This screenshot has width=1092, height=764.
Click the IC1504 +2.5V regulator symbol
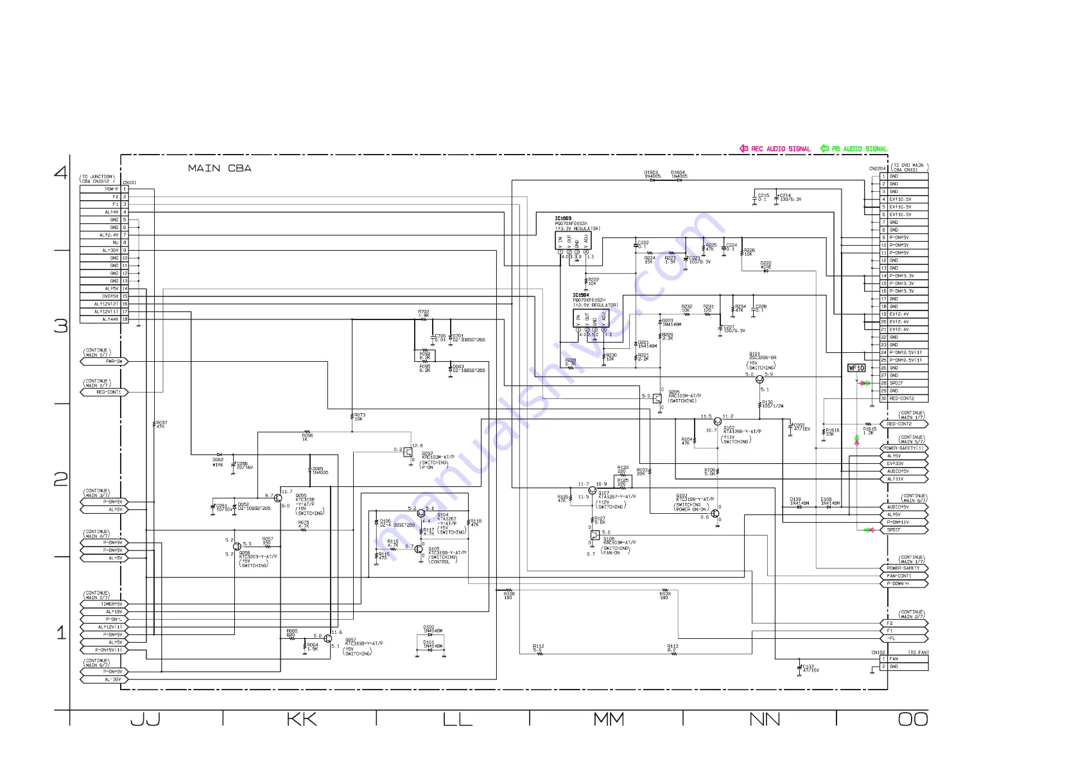coord(591,318)
